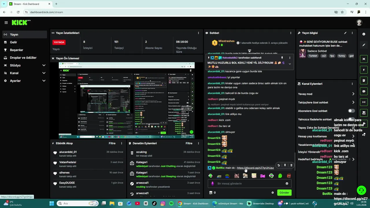Click the Sadece Sohbet category thumbnail

pos(302,53)
